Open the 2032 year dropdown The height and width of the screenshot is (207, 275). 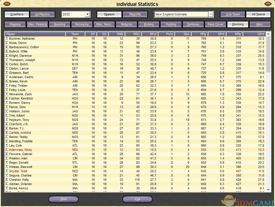click(87, 14)
